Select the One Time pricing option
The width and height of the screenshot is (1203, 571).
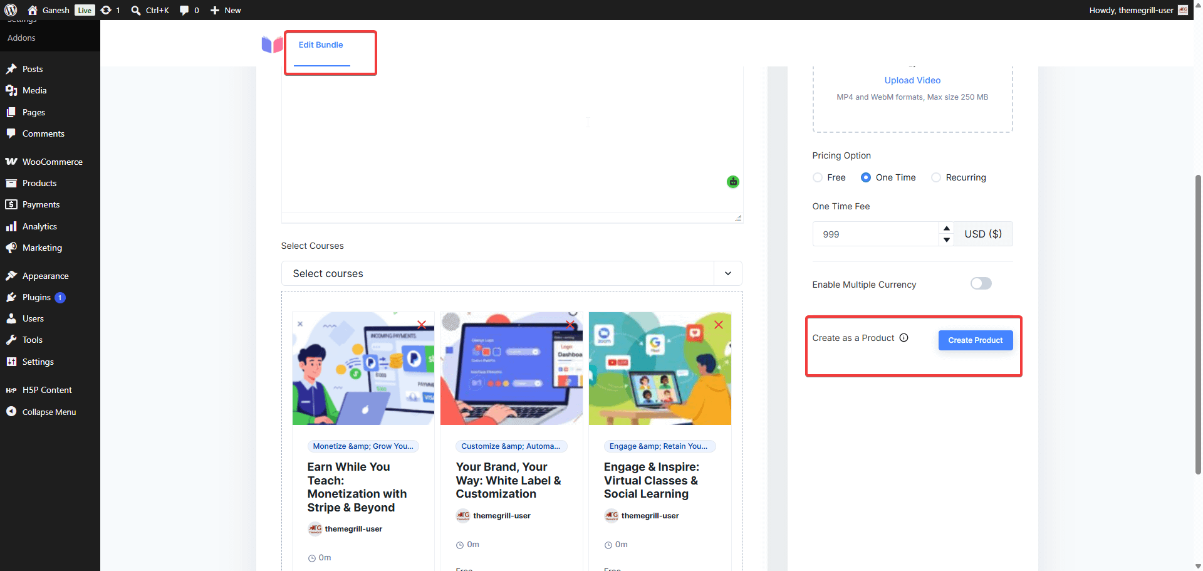866,177
